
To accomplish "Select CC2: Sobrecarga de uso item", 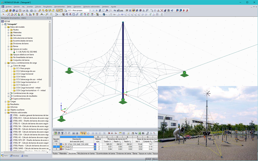I will point(25,71).
